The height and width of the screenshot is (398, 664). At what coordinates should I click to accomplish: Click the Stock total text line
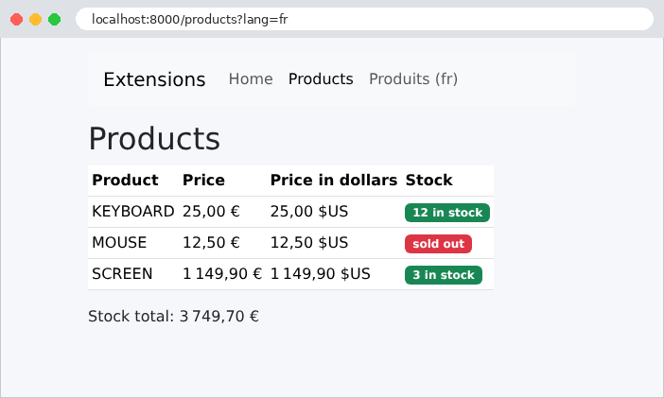coord(173,317)
